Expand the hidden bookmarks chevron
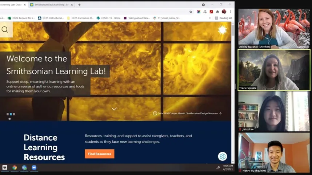The image size is (312, 175). click(210, 18)
